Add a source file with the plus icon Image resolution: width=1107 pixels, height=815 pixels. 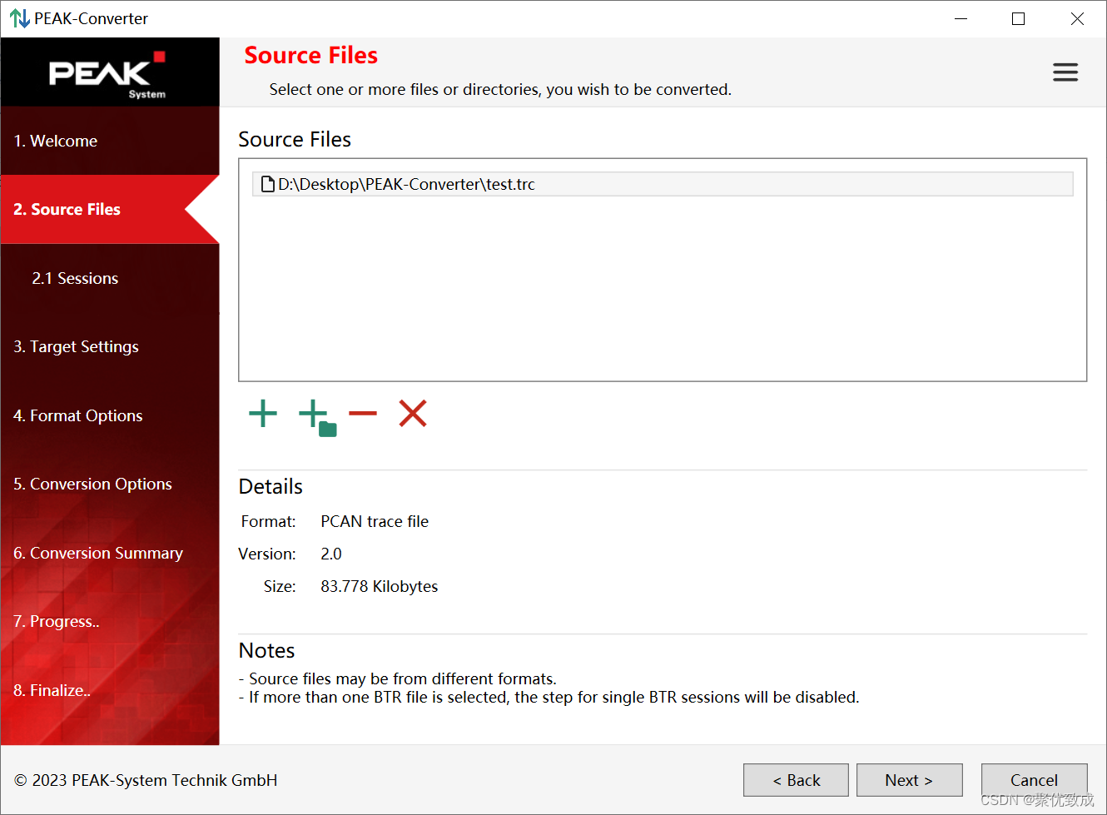tap(263, 414)
